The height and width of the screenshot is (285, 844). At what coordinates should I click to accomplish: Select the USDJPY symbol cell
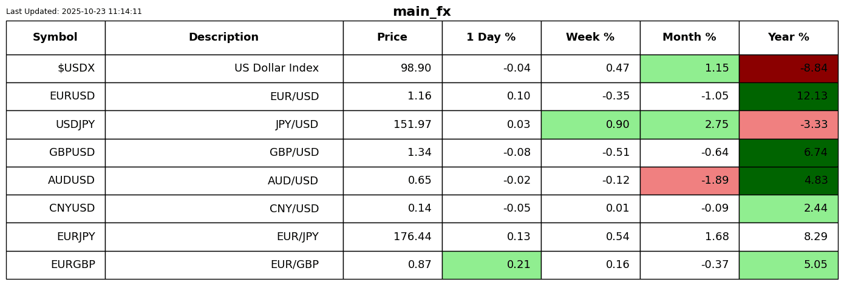point(55,125)
